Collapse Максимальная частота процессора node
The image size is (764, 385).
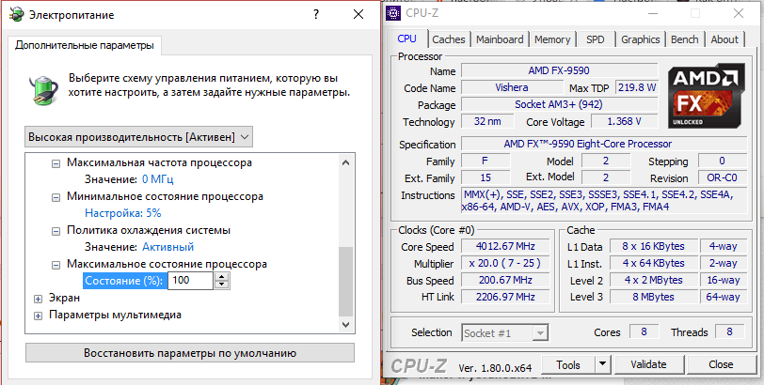pos(56,163)
